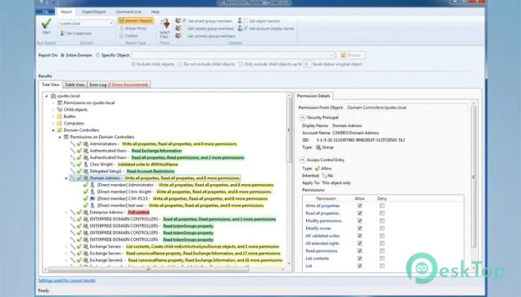Select the Tree View tab

coord(51,85)
